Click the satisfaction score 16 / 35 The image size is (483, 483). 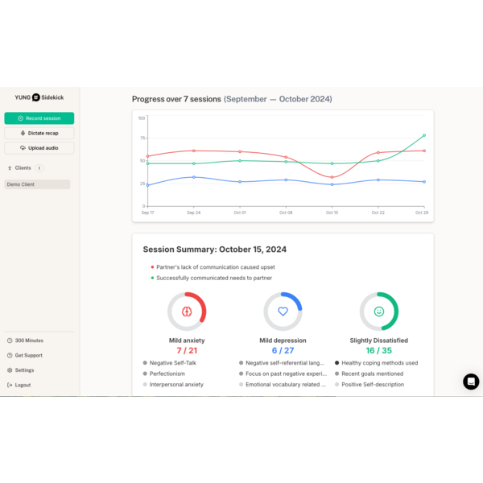[379, 350]
